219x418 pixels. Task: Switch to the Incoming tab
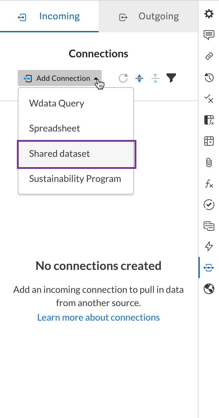tap(49, 16)
